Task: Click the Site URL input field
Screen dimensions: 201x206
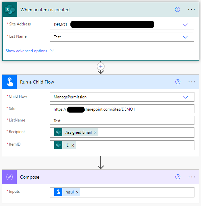Action: (x=122, y=109)
